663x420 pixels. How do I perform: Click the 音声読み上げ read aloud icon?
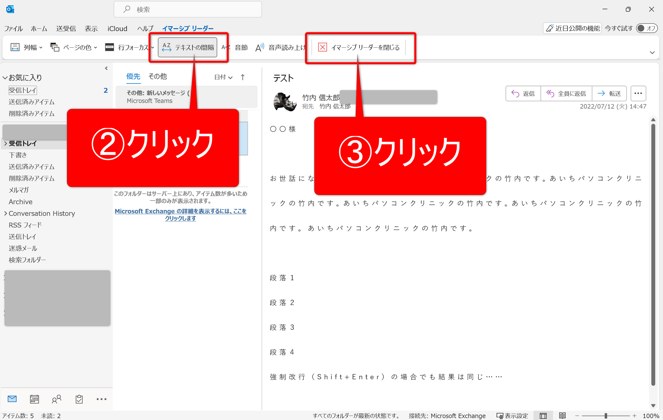(260, 47)
